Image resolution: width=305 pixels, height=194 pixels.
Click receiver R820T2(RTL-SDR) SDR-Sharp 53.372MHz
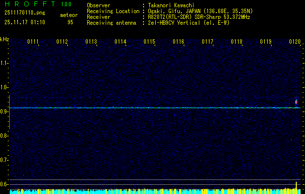coord(199,17)
